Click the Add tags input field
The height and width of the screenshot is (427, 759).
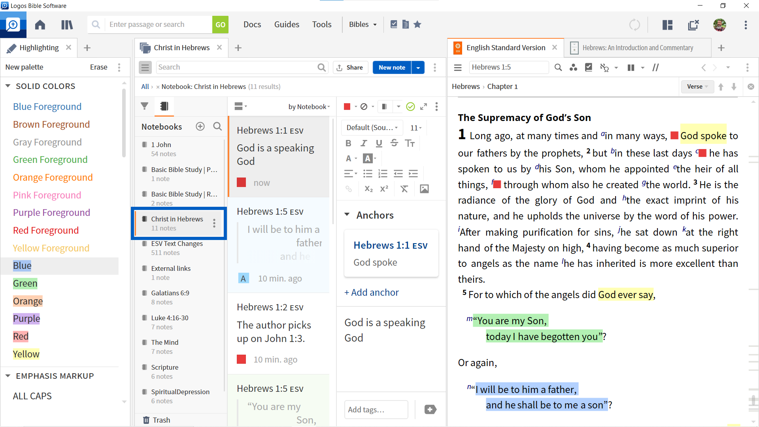tap(376, 410)
